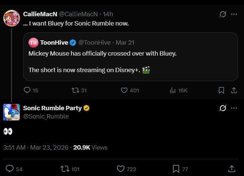The image size is (244, 176).
Task: Bookmark CallieMacN's post
Action: (x=221, y=90)
